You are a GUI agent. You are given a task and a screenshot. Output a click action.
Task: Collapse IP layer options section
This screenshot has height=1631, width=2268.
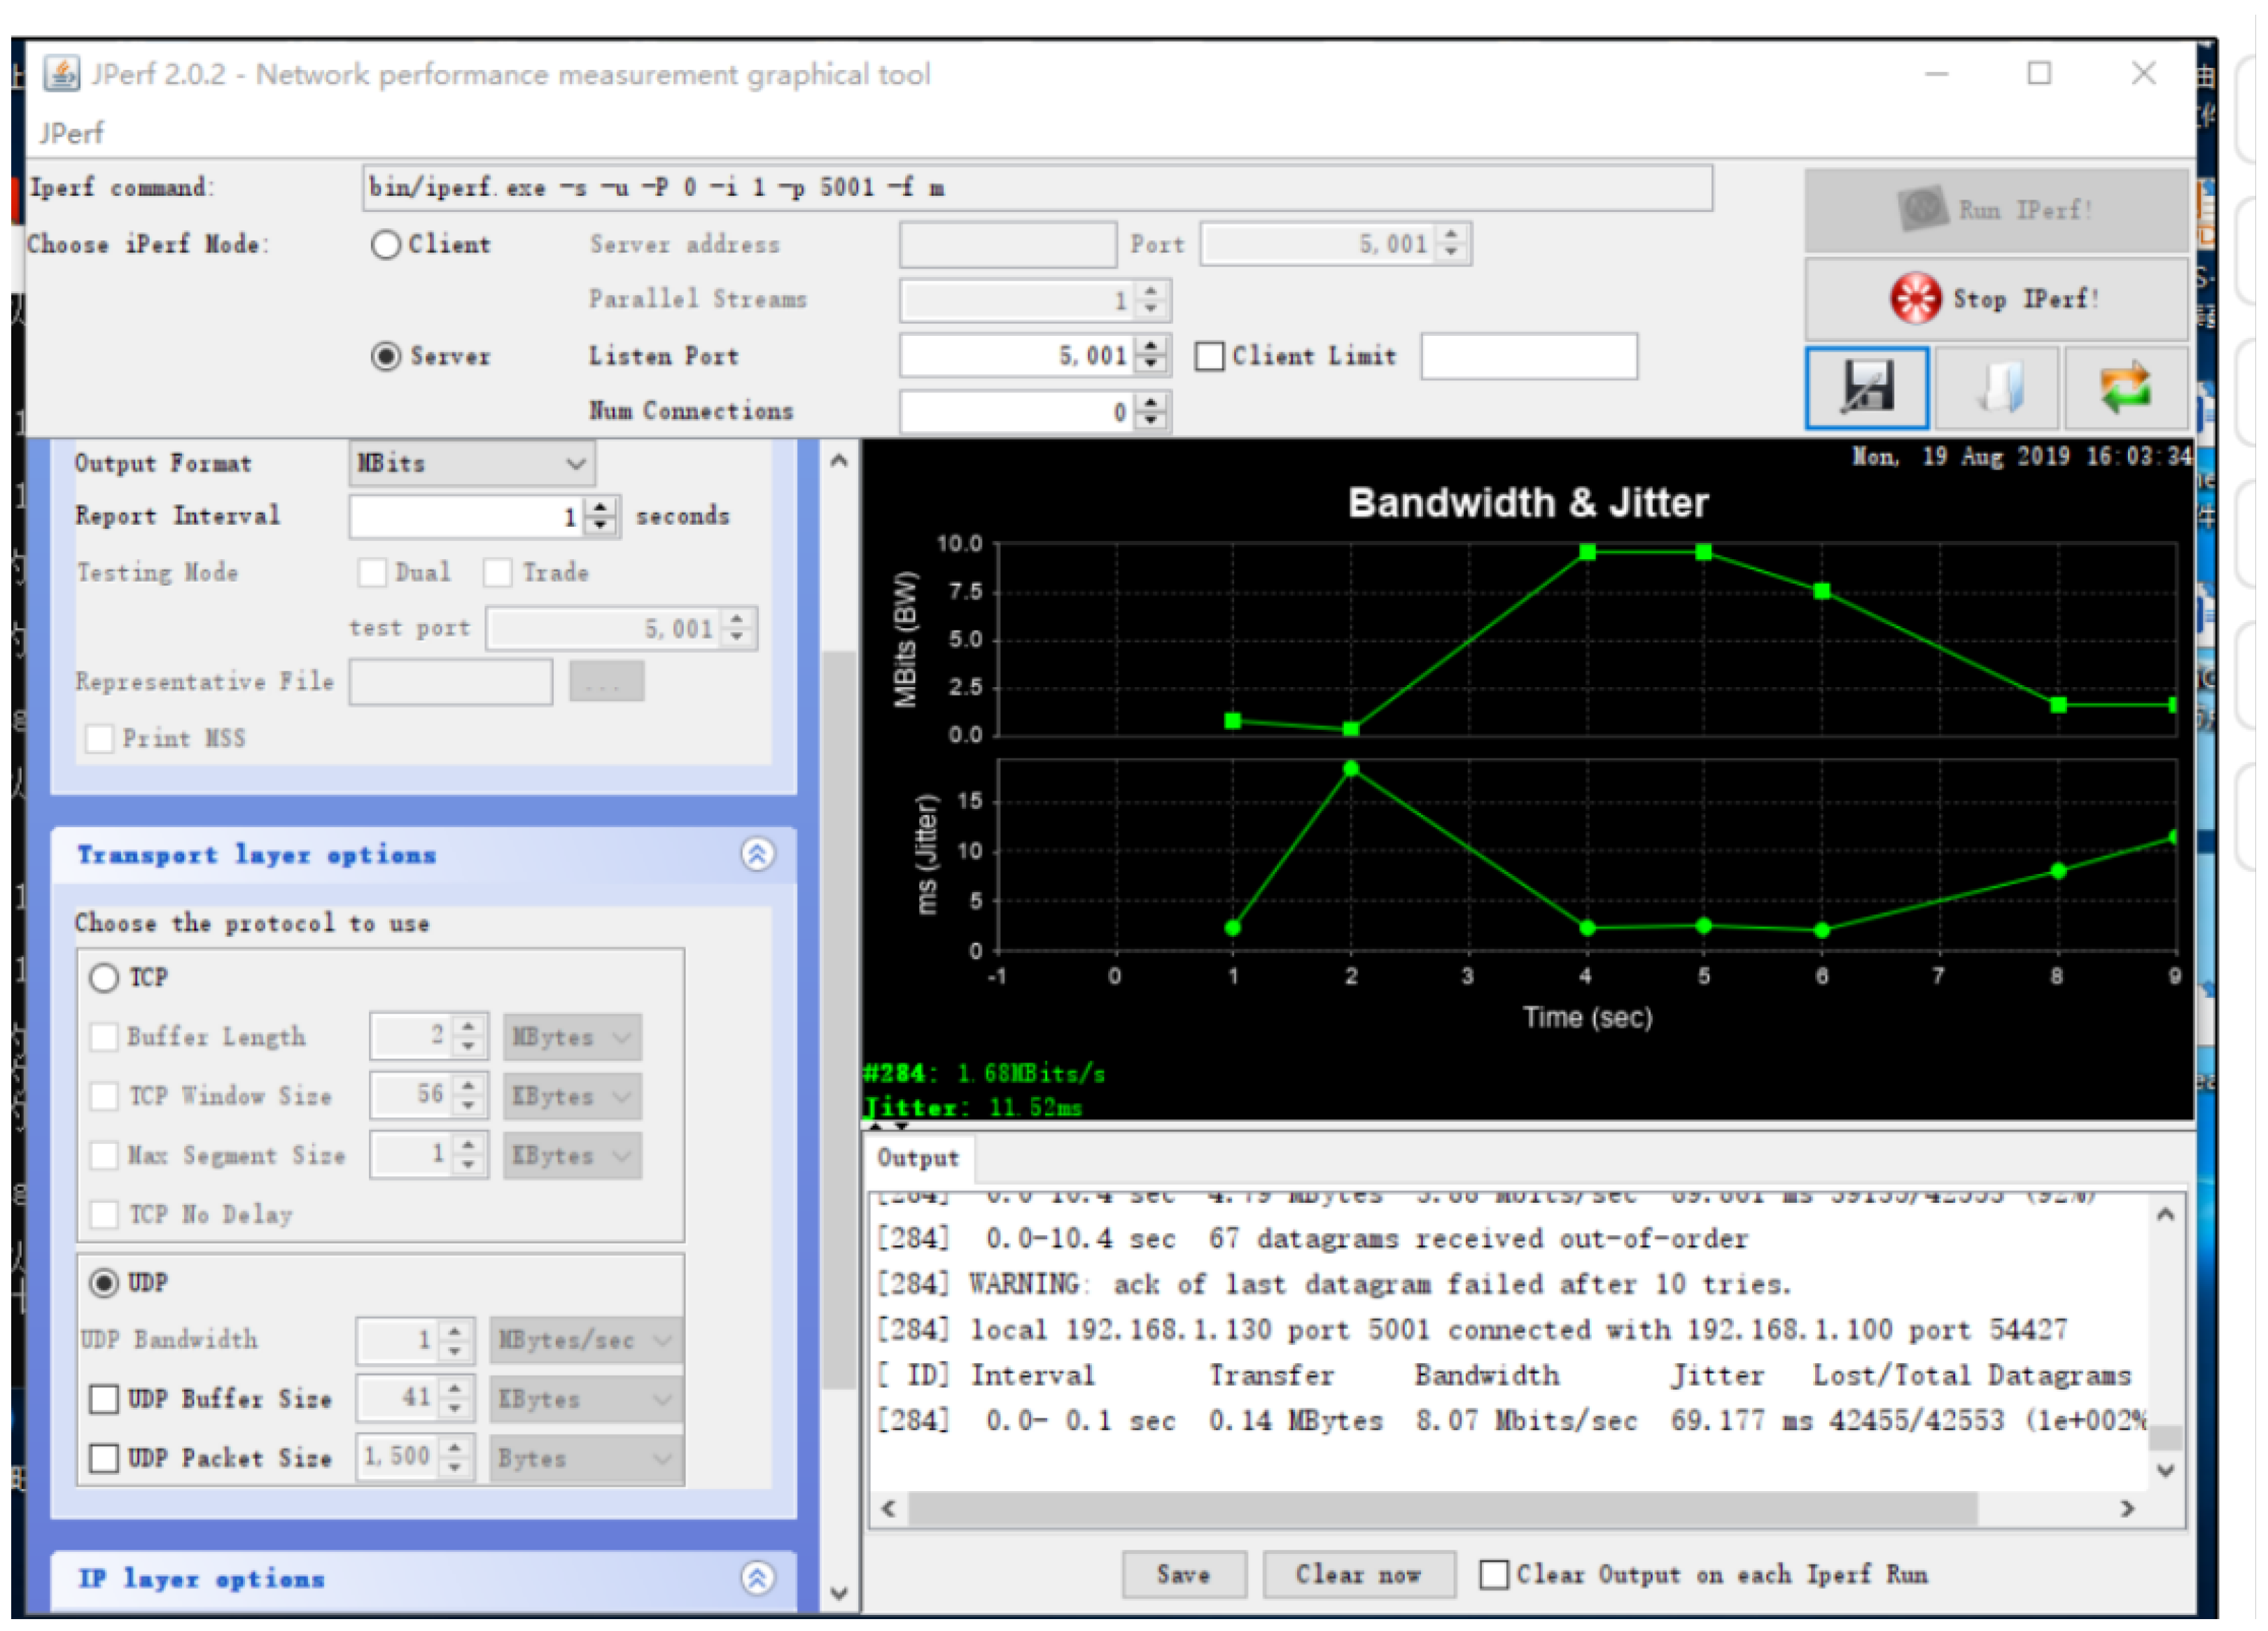[757, 1578]
